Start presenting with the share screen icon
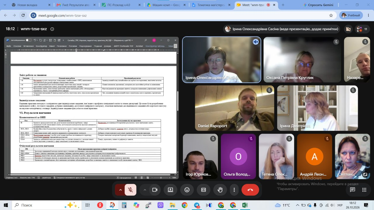The image size is (374, 210). coord(170,190)
